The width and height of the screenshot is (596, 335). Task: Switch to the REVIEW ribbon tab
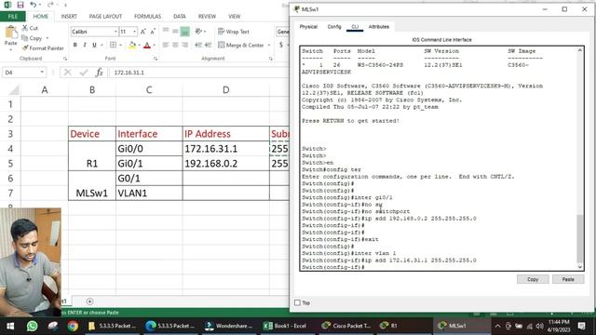207,17
